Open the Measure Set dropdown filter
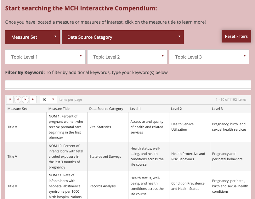Screen dimensions: 255x199 [x=32, y=37]
